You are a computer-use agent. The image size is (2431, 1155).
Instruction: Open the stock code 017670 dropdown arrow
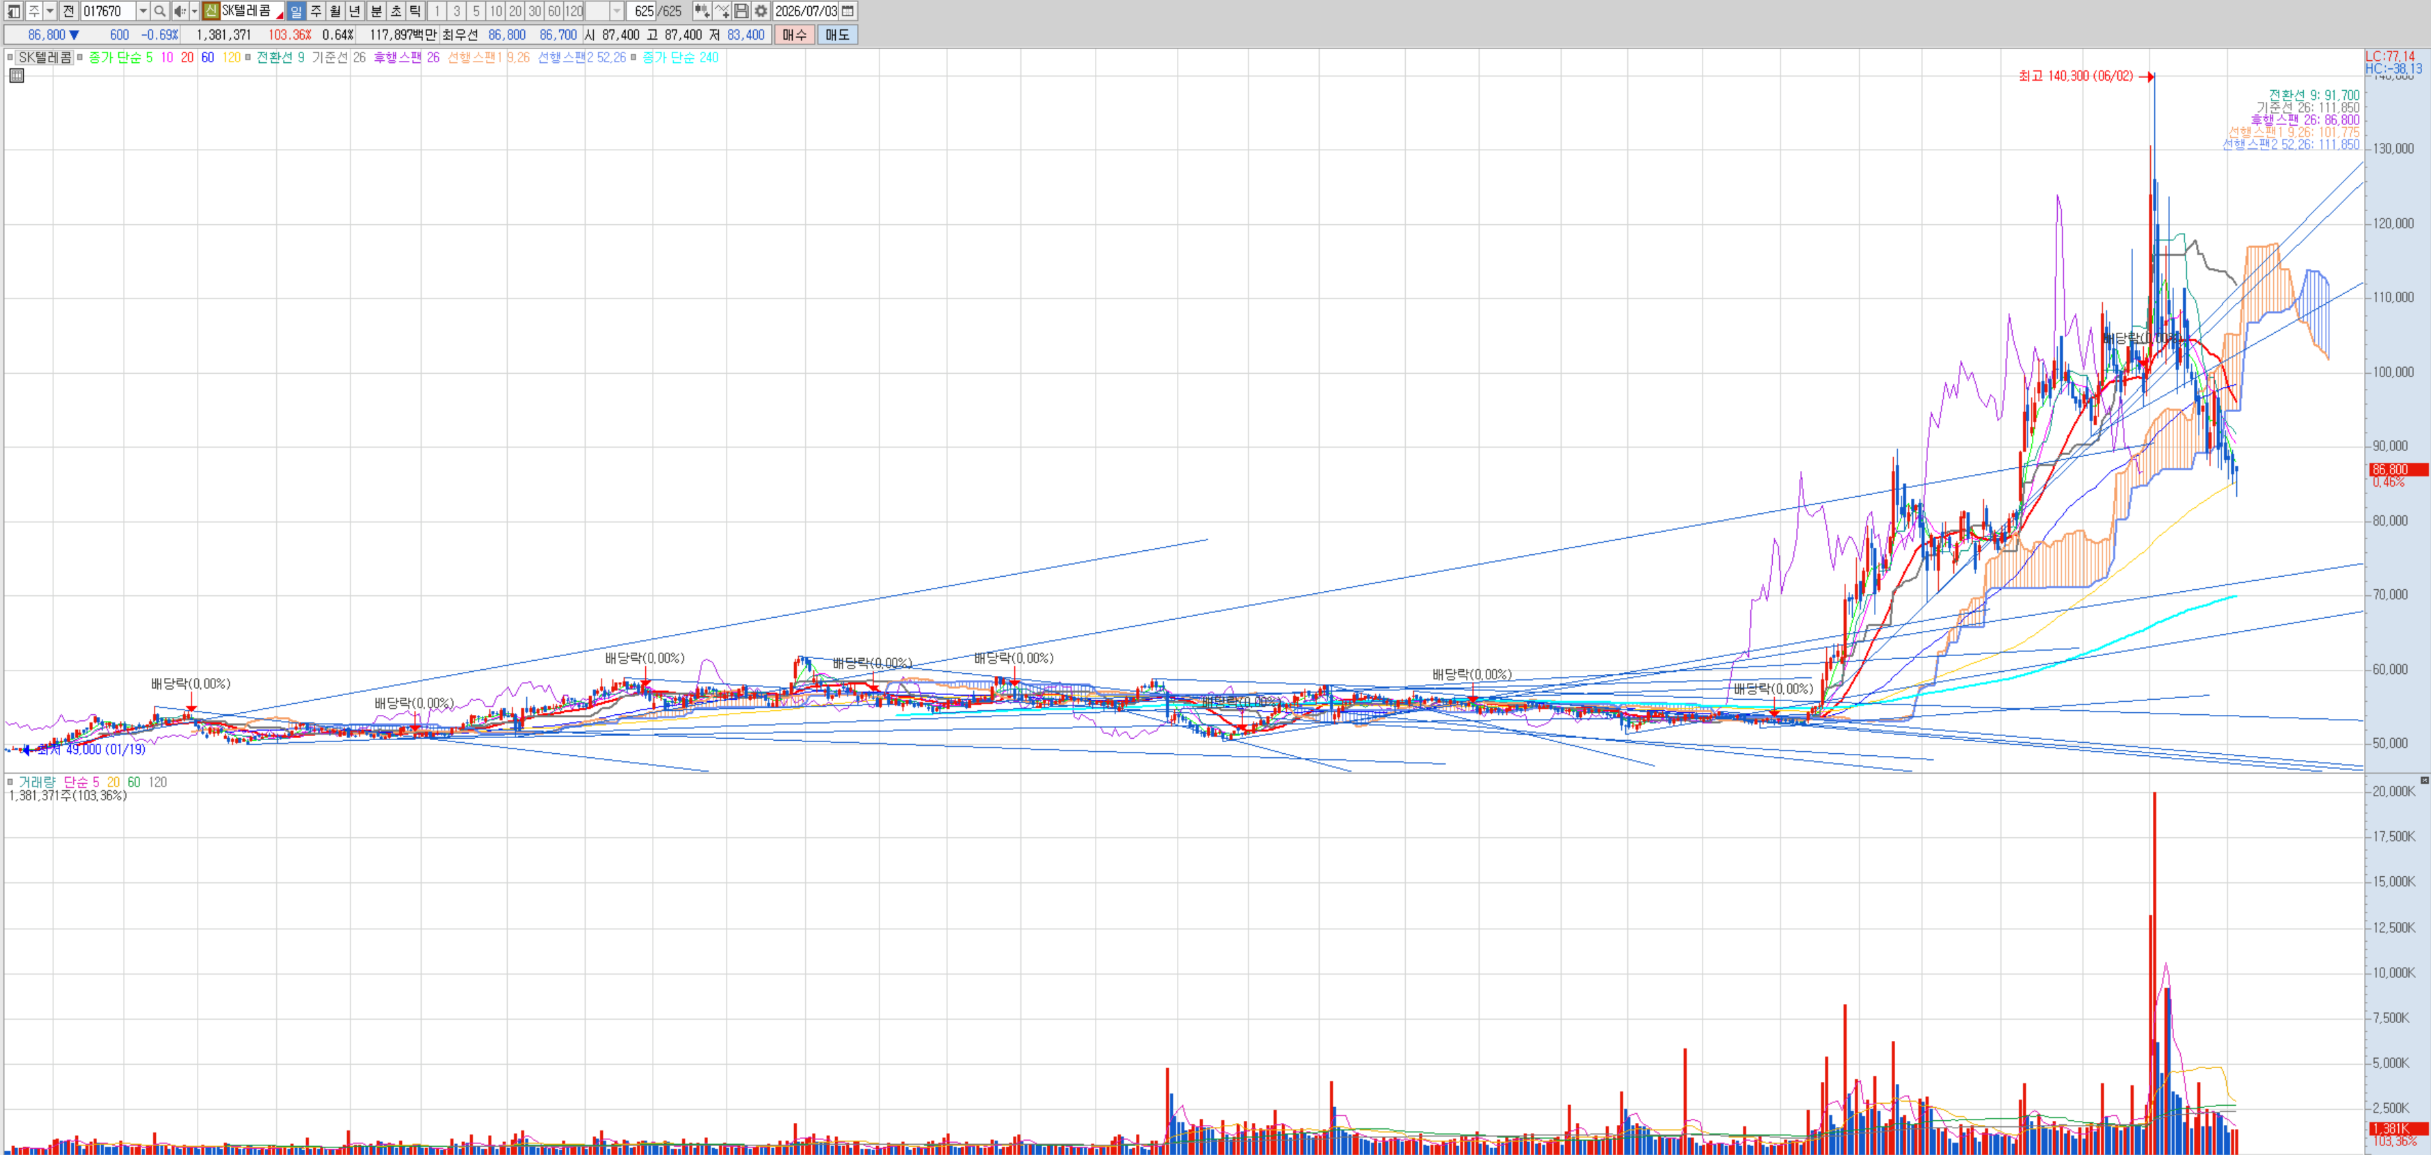(x=144, y=12)
